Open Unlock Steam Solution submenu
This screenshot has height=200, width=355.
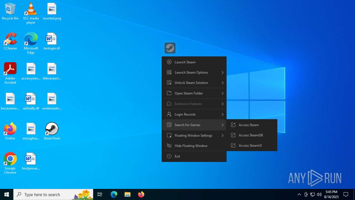194,82
